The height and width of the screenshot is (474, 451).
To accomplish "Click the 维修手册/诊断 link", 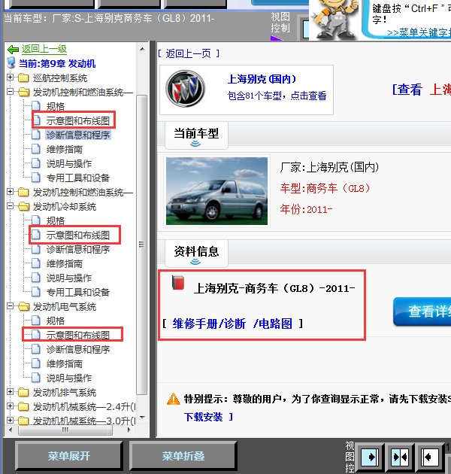I will [x=209, y=324].
